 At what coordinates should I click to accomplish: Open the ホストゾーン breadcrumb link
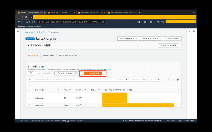pyautogui.click(x=42, y=32)
